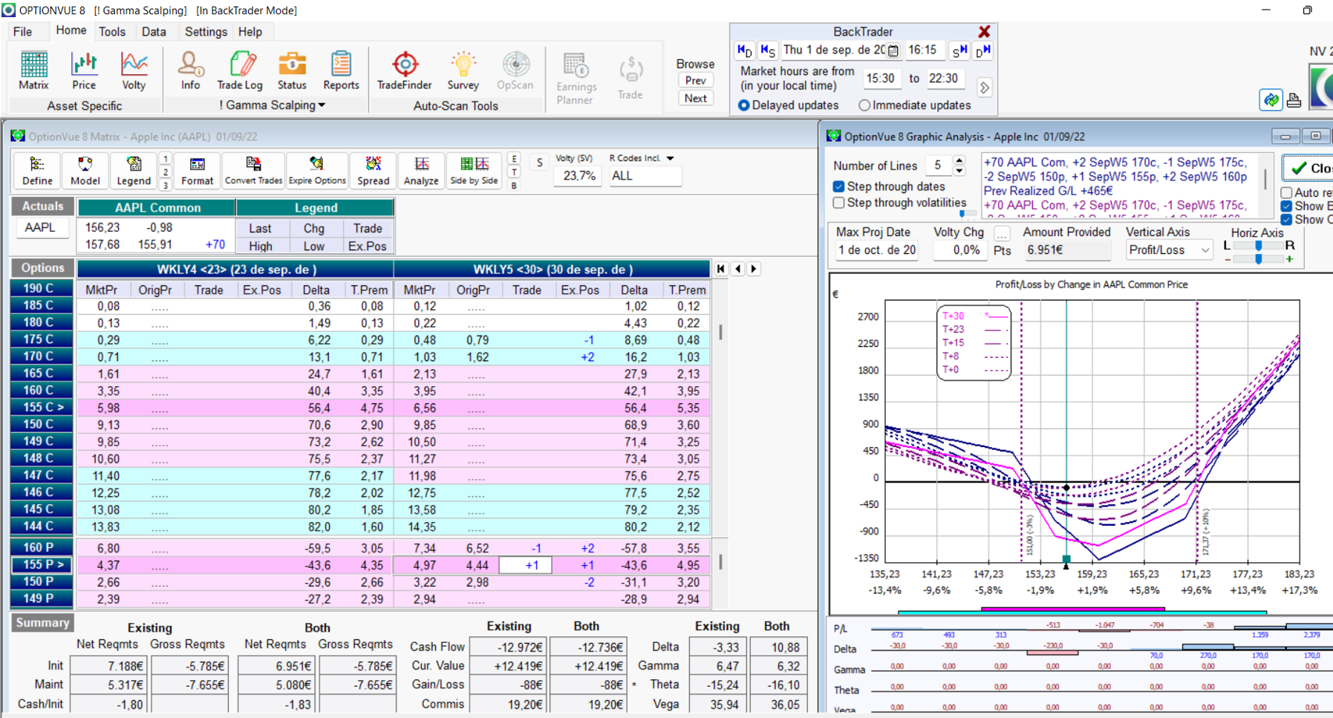Click the Max Proj Date field
Screen dimensions: 1333x718
point(877,250)
